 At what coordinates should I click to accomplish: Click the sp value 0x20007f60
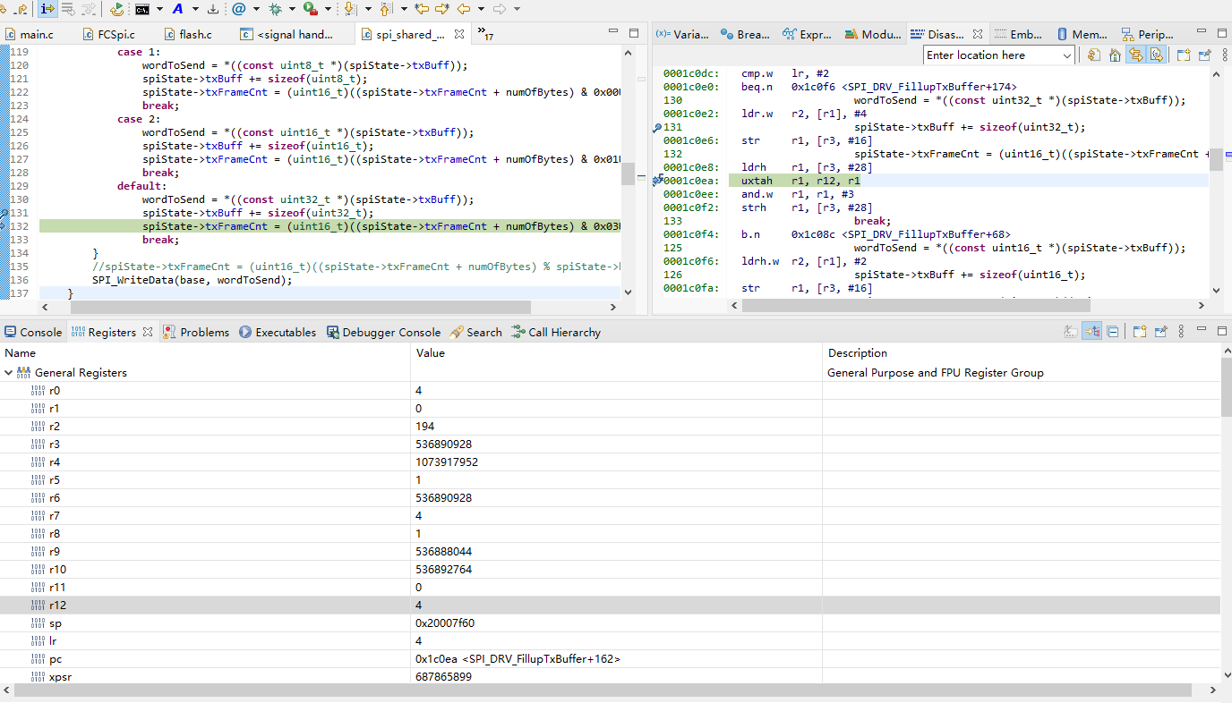point(444,623)
